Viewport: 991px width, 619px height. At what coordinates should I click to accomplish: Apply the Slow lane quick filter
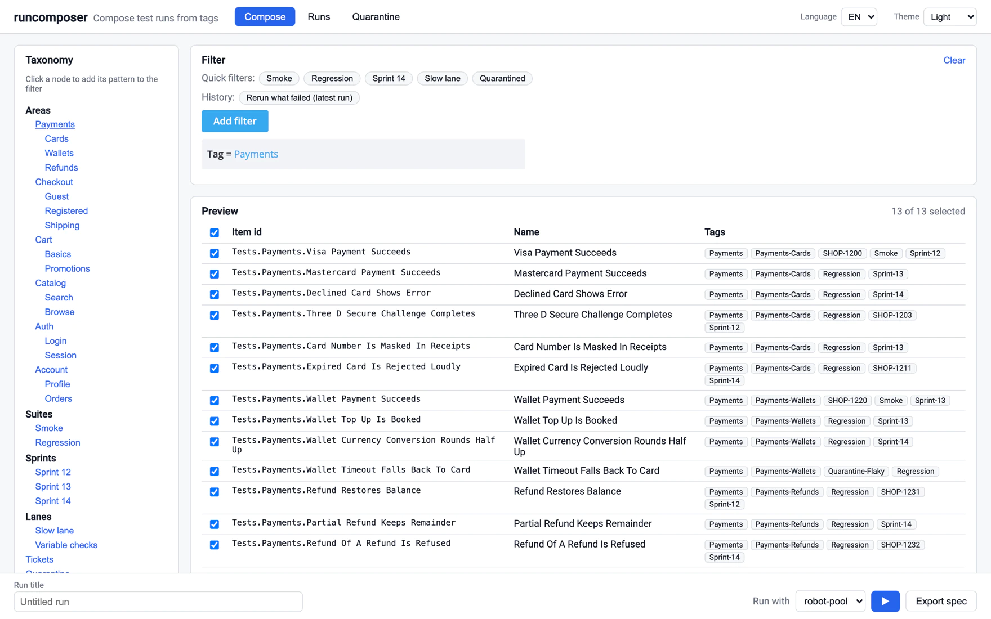443,78
